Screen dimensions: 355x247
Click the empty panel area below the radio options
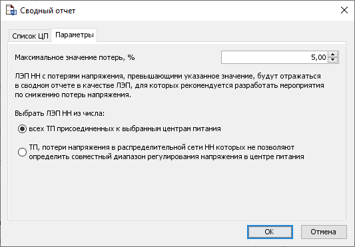point(177,190)
